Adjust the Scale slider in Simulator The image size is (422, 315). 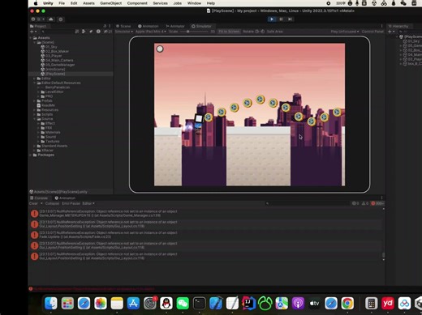194,32
